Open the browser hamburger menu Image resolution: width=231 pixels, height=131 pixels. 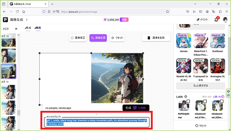coord(227,12)
